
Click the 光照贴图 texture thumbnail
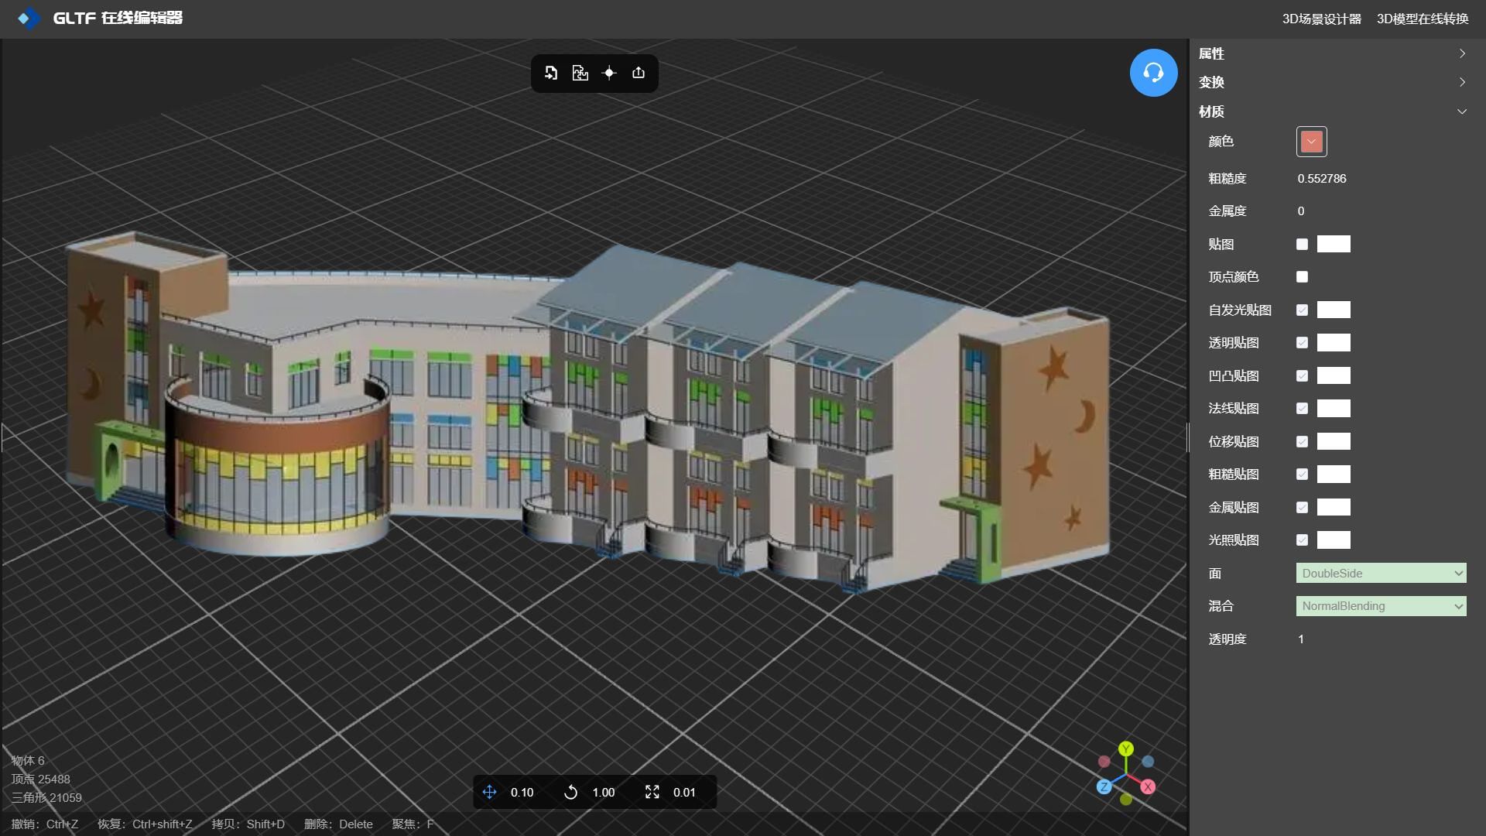click(1334, 540)
